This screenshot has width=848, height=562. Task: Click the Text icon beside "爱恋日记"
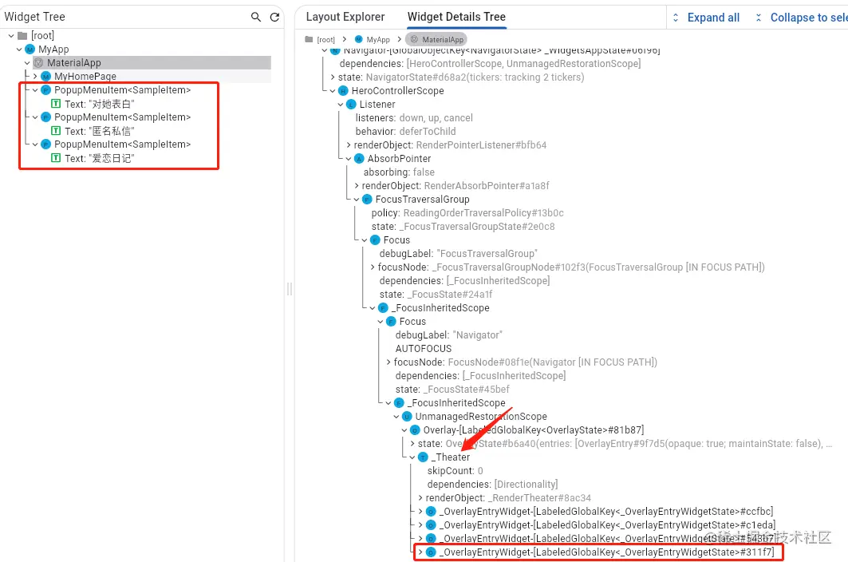[x=56, y=157]
